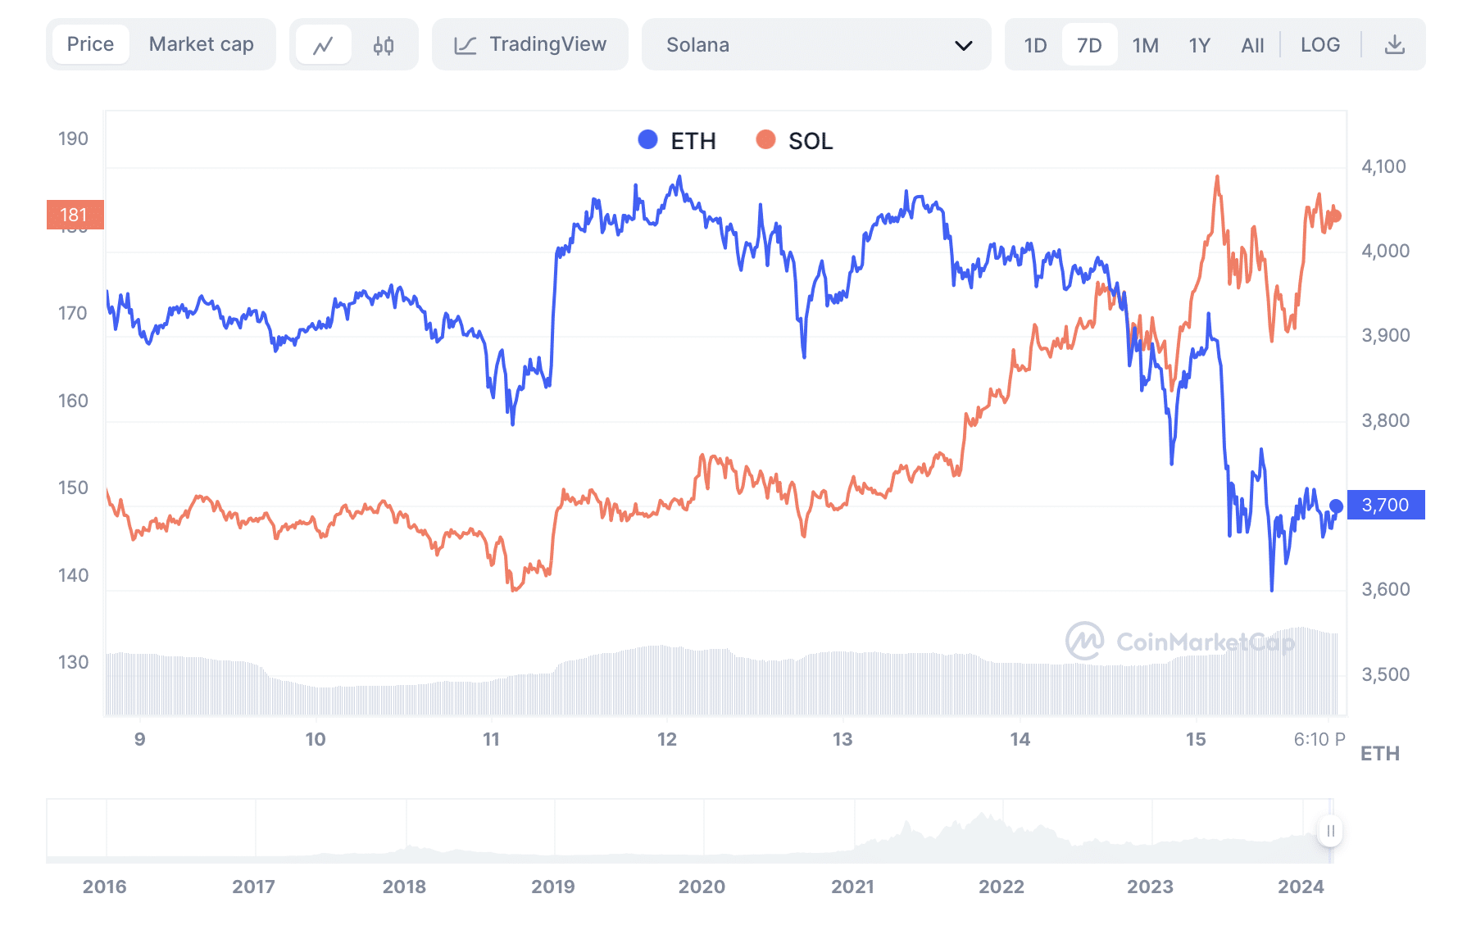
Task: Click the 190 left-axis value
Action: click(x=73, y=138)
